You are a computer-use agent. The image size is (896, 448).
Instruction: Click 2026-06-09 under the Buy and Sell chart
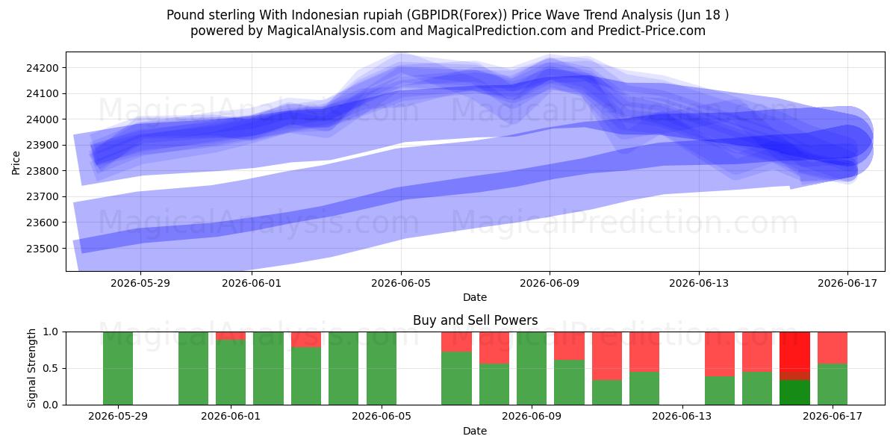point(532,417)
